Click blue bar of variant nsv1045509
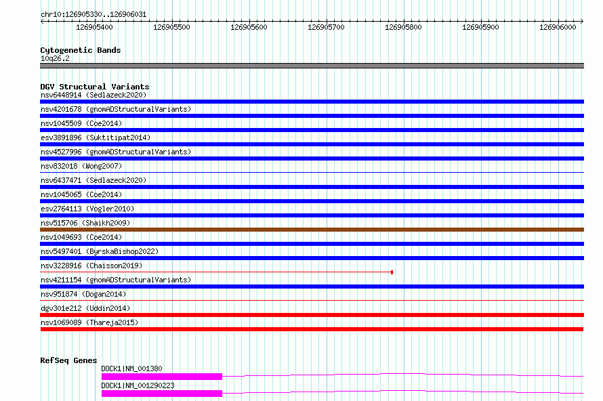 coord(312,130)
